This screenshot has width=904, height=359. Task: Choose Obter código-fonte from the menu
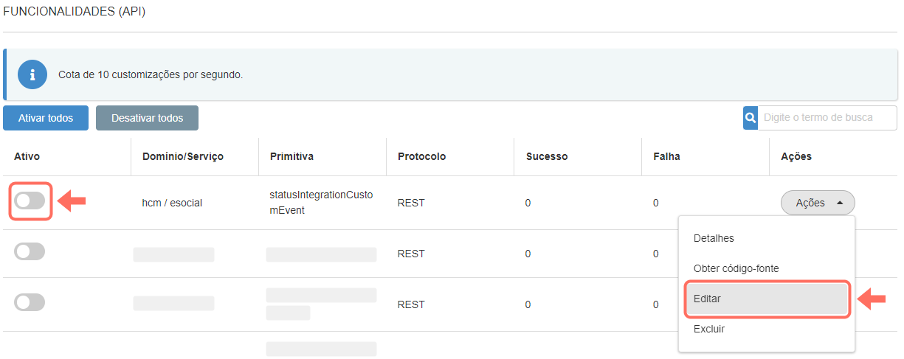pyautogui.click(x=736, y=268)
